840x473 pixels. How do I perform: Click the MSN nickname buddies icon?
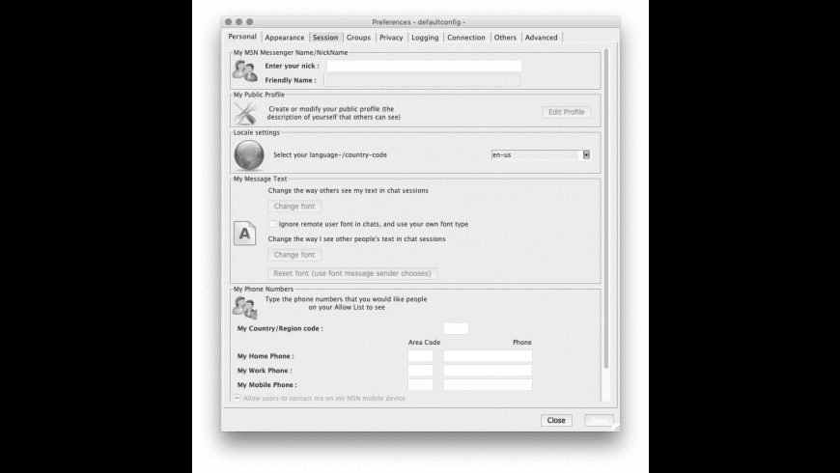pos(245,70)
